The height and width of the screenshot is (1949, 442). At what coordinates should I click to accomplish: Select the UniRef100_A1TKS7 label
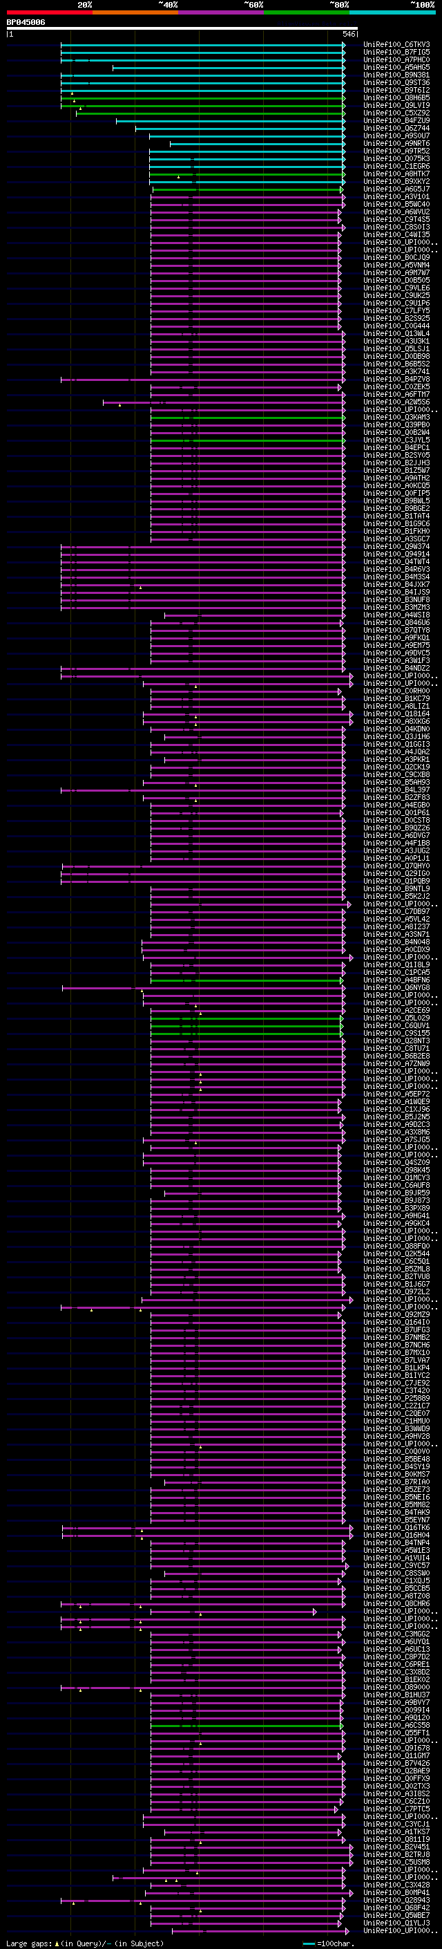pos(396,1831)
